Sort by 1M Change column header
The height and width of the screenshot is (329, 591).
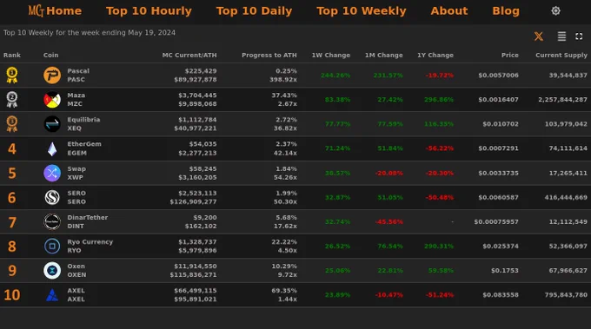383,55
